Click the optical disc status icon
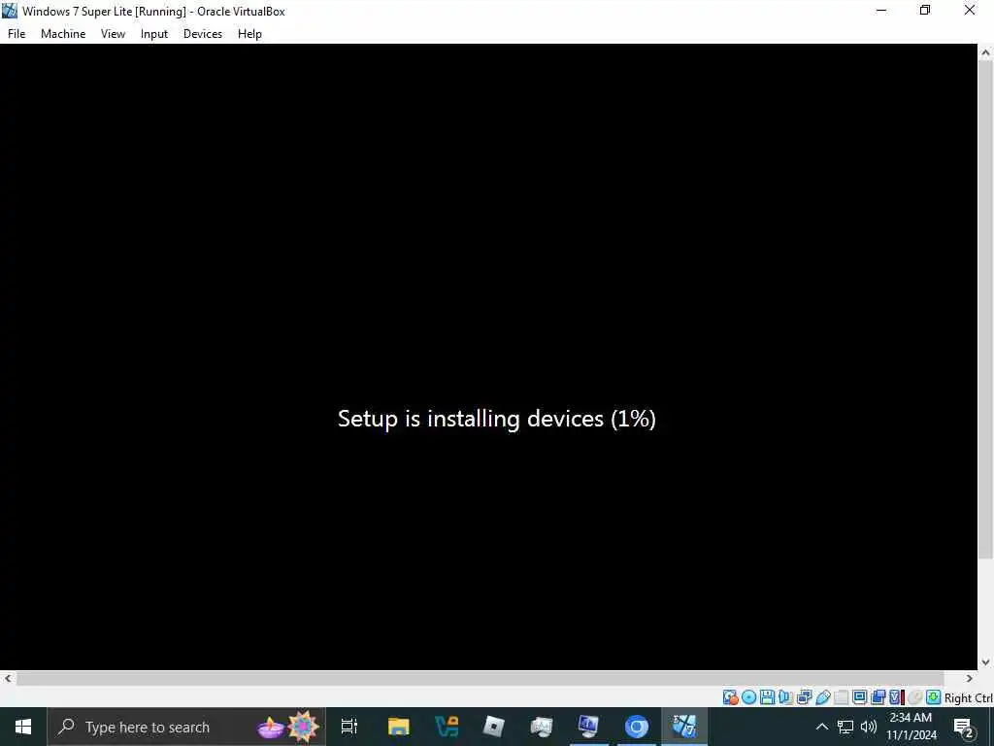 point(748,697)
